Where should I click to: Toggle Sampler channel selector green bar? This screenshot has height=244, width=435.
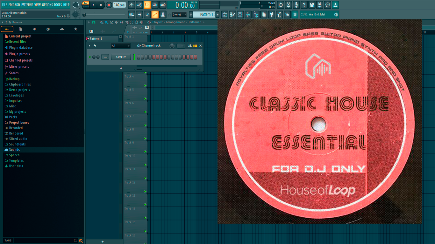[134, 57]
